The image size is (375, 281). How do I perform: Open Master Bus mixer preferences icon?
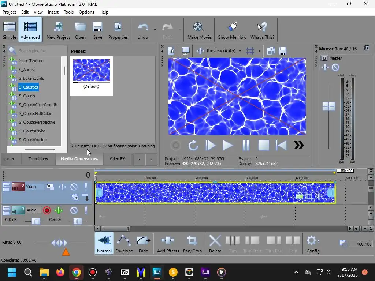tap(367, 48)
